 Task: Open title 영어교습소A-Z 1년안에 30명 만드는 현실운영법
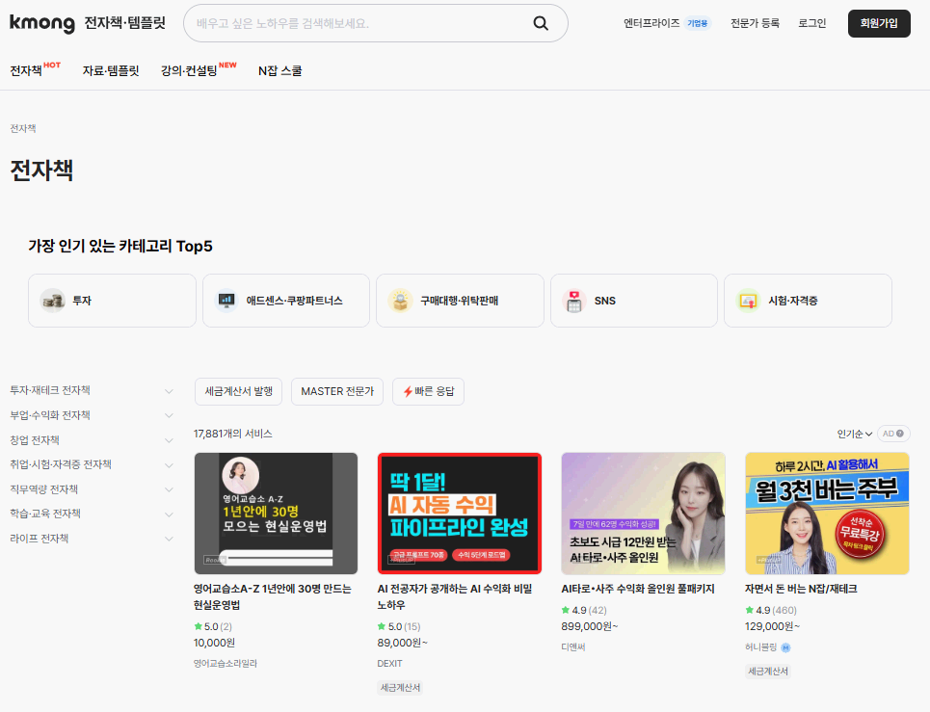(x=273, y=597)
